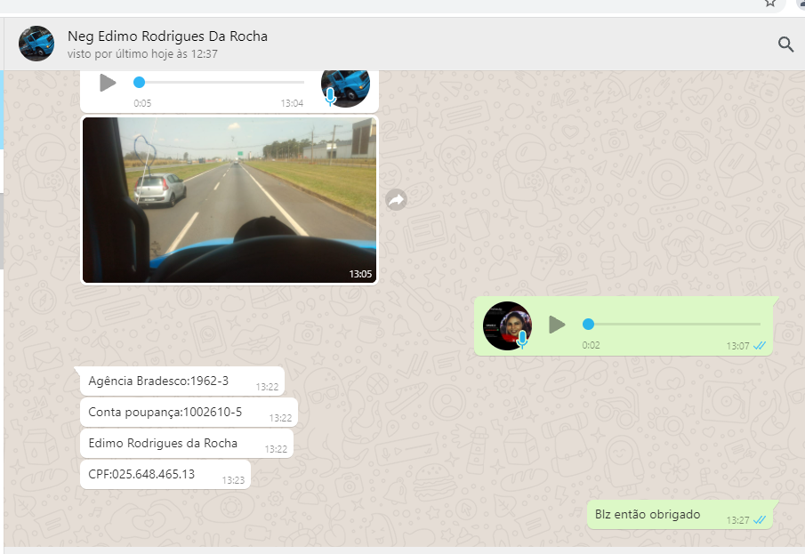Select the Conta poupança:1002610-5 message

click(x=165, y=412)
